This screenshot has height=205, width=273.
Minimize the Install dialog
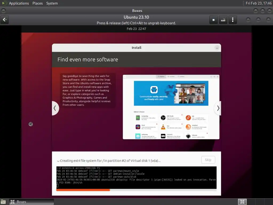[x=217, y=48]
